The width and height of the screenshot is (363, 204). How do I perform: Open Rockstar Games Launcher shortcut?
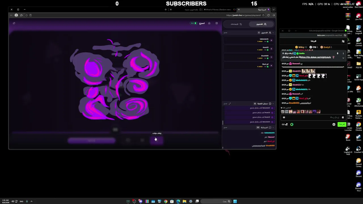[359, 114]
